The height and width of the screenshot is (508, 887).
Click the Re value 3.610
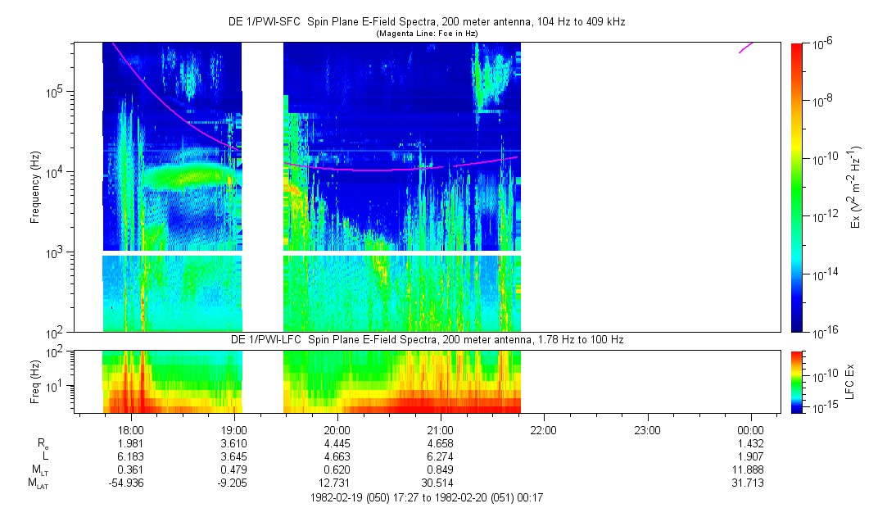pos(234,443)
